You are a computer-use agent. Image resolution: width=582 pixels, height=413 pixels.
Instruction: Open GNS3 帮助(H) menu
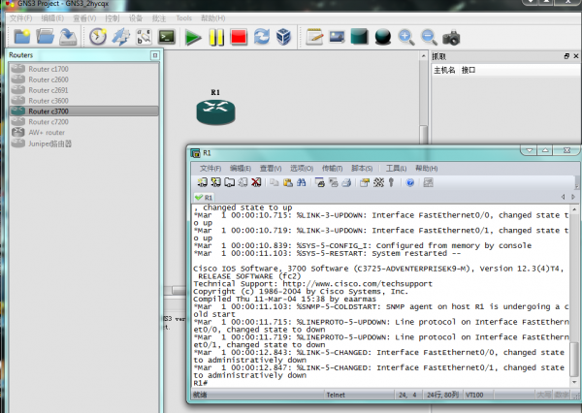point(212,18)
